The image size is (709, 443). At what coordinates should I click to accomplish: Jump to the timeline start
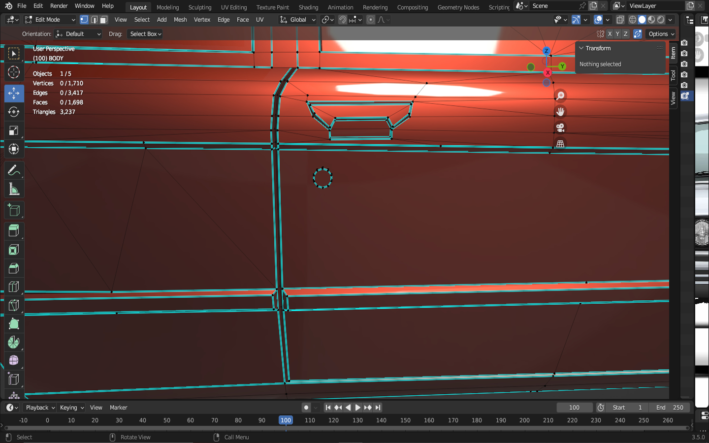point(328,408)
